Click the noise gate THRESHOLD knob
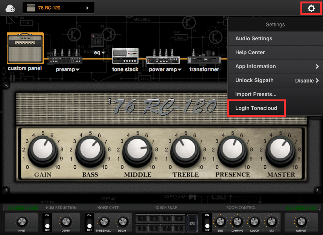 tap(104, 221)
